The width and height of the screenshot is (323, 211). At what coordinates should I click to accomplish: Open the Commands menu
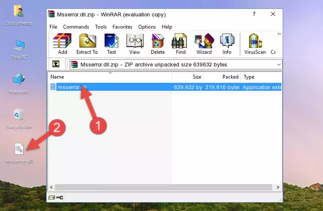76,27
